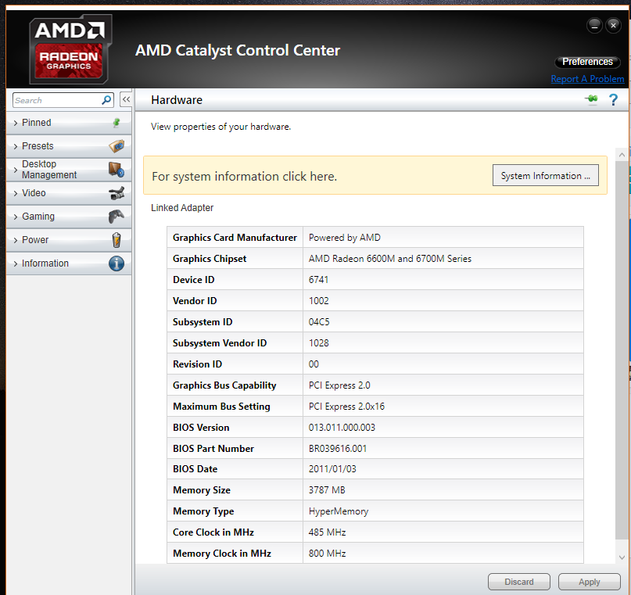
Task: Select 'AMD Radeon 6600M and 6700M Series' value
Action: pos(390,259)
